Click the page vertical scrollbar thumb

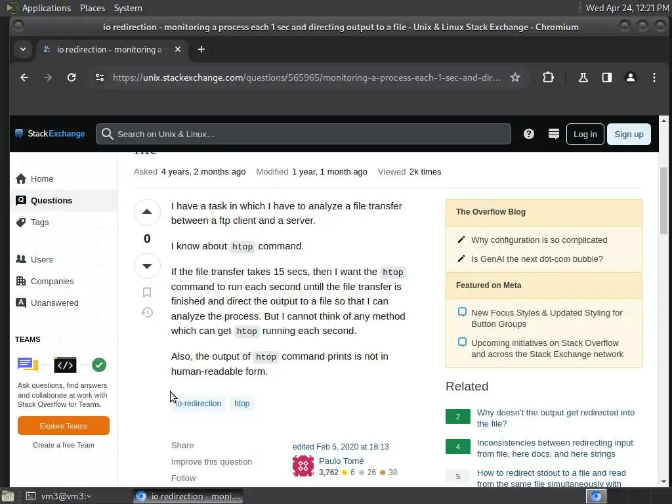[x=663, y=201]
